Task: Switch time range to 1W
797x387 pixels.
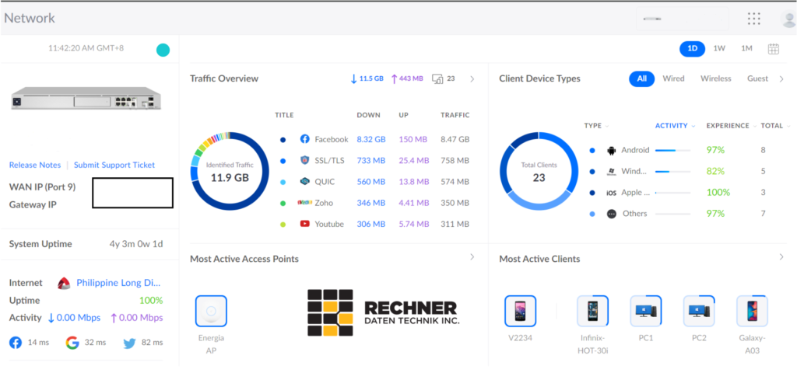Action: click(x=719, y=49)
